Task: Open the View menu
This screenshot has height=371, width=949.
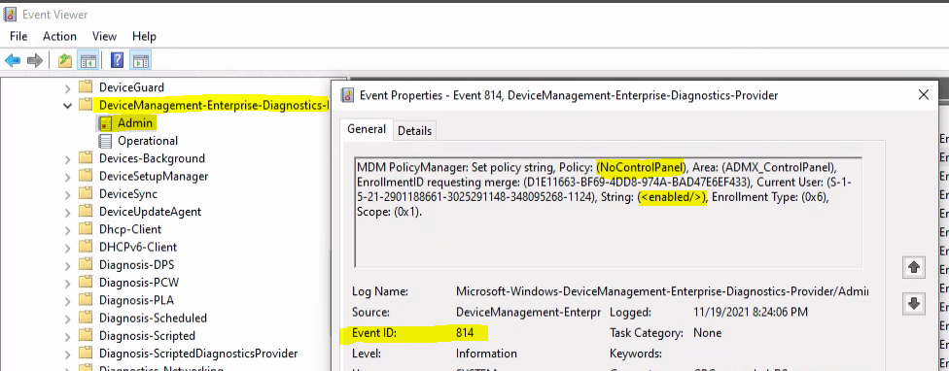Action: pyautogui.click(x=104, y=36)
